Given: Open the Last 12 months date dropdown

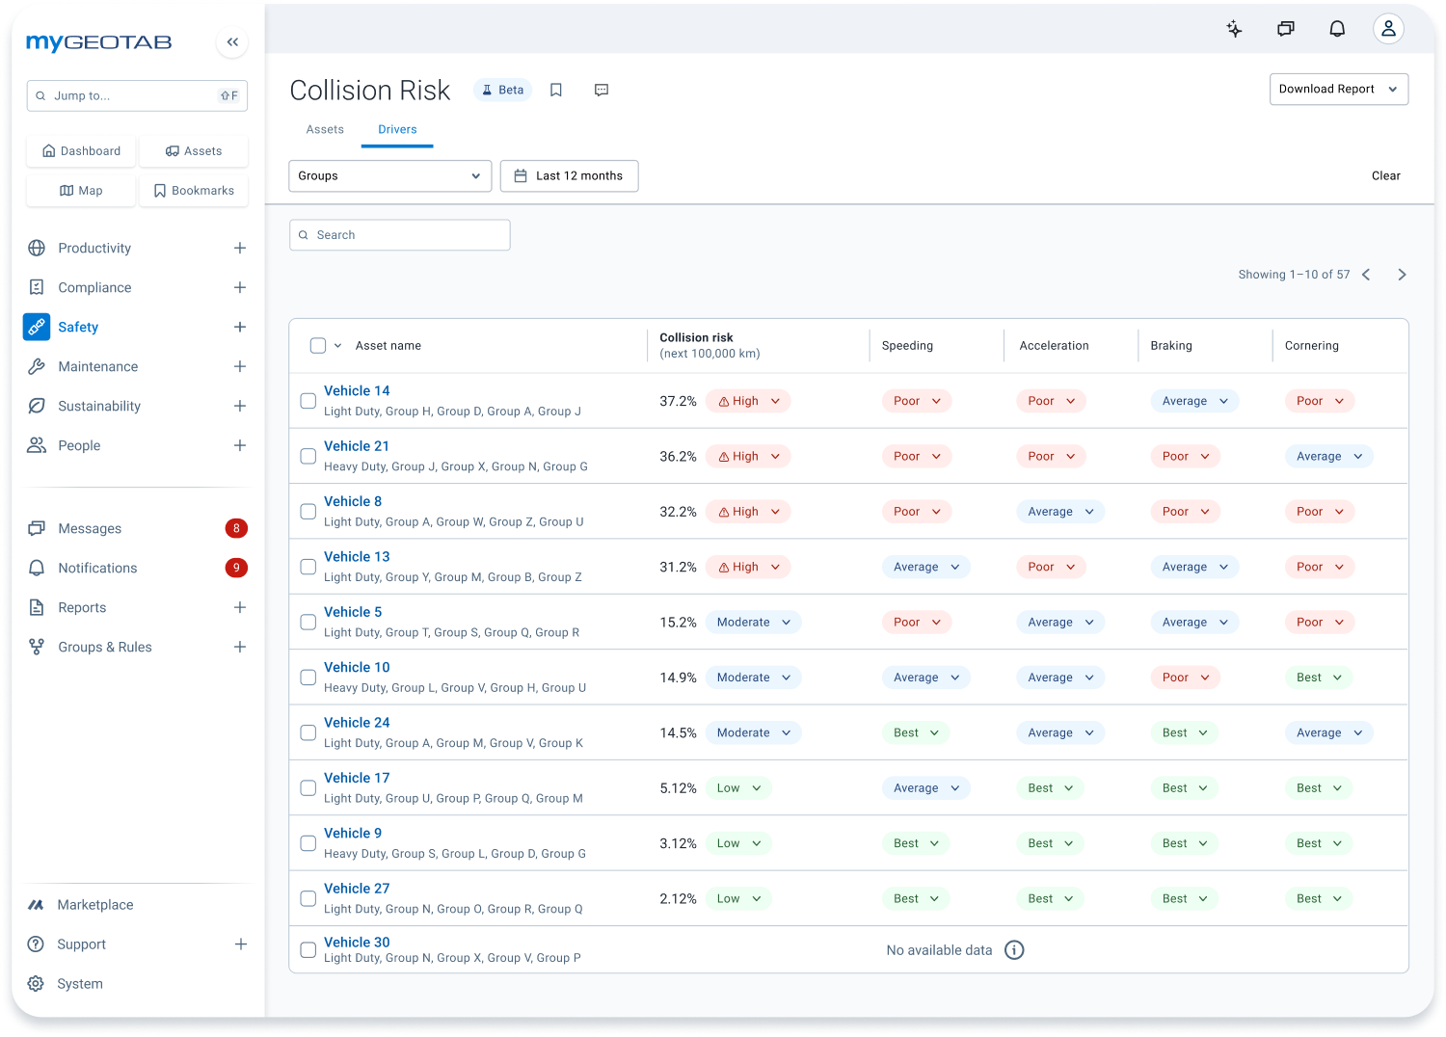Looking at the screenshot, I should point(569,175).
